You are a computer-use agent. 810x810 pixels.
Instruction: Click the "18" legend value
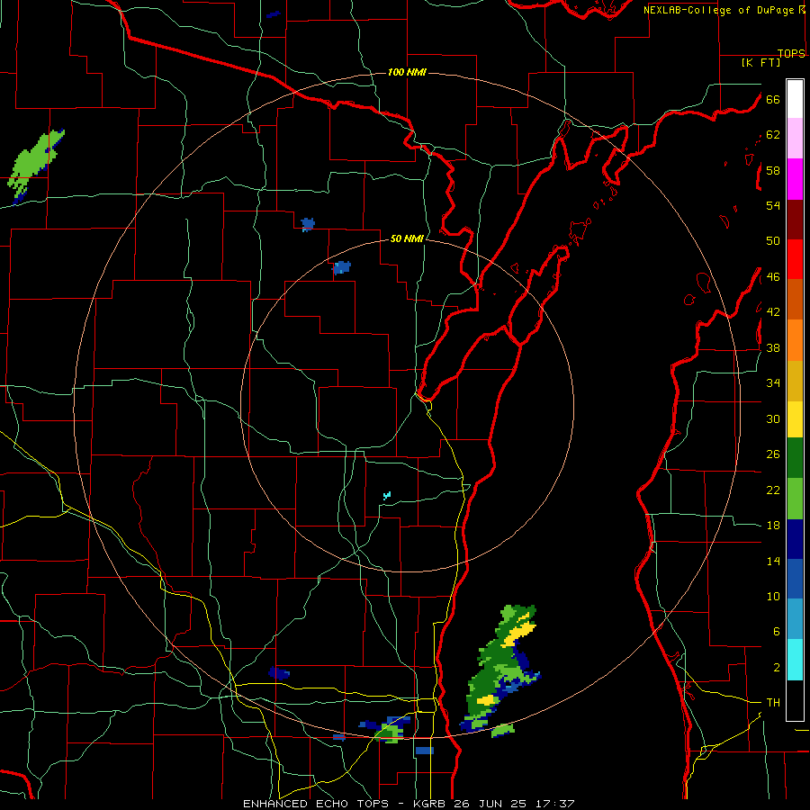773,526
